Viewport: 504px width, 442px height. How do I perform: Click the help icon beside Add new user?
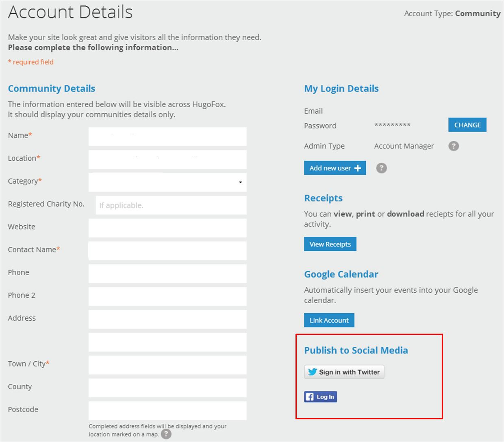[x=381, y=168]
